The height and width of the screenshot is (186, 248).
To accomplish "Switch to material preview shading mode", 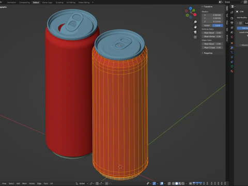I will 180,183.
